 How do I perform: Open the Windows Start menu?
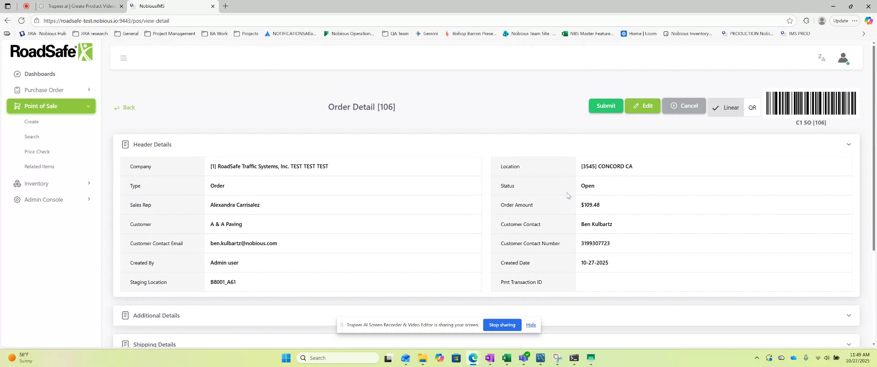[x=286, y=358]
